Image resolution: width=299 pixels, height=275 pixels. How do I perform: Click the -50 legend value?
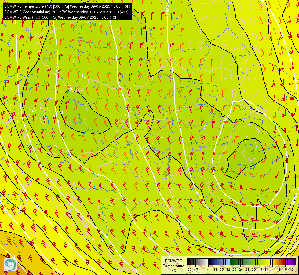click(189, 269)
